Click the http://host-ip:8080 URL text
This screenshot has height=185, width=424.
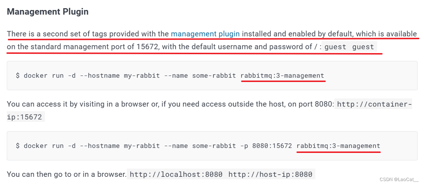(270, 174)
